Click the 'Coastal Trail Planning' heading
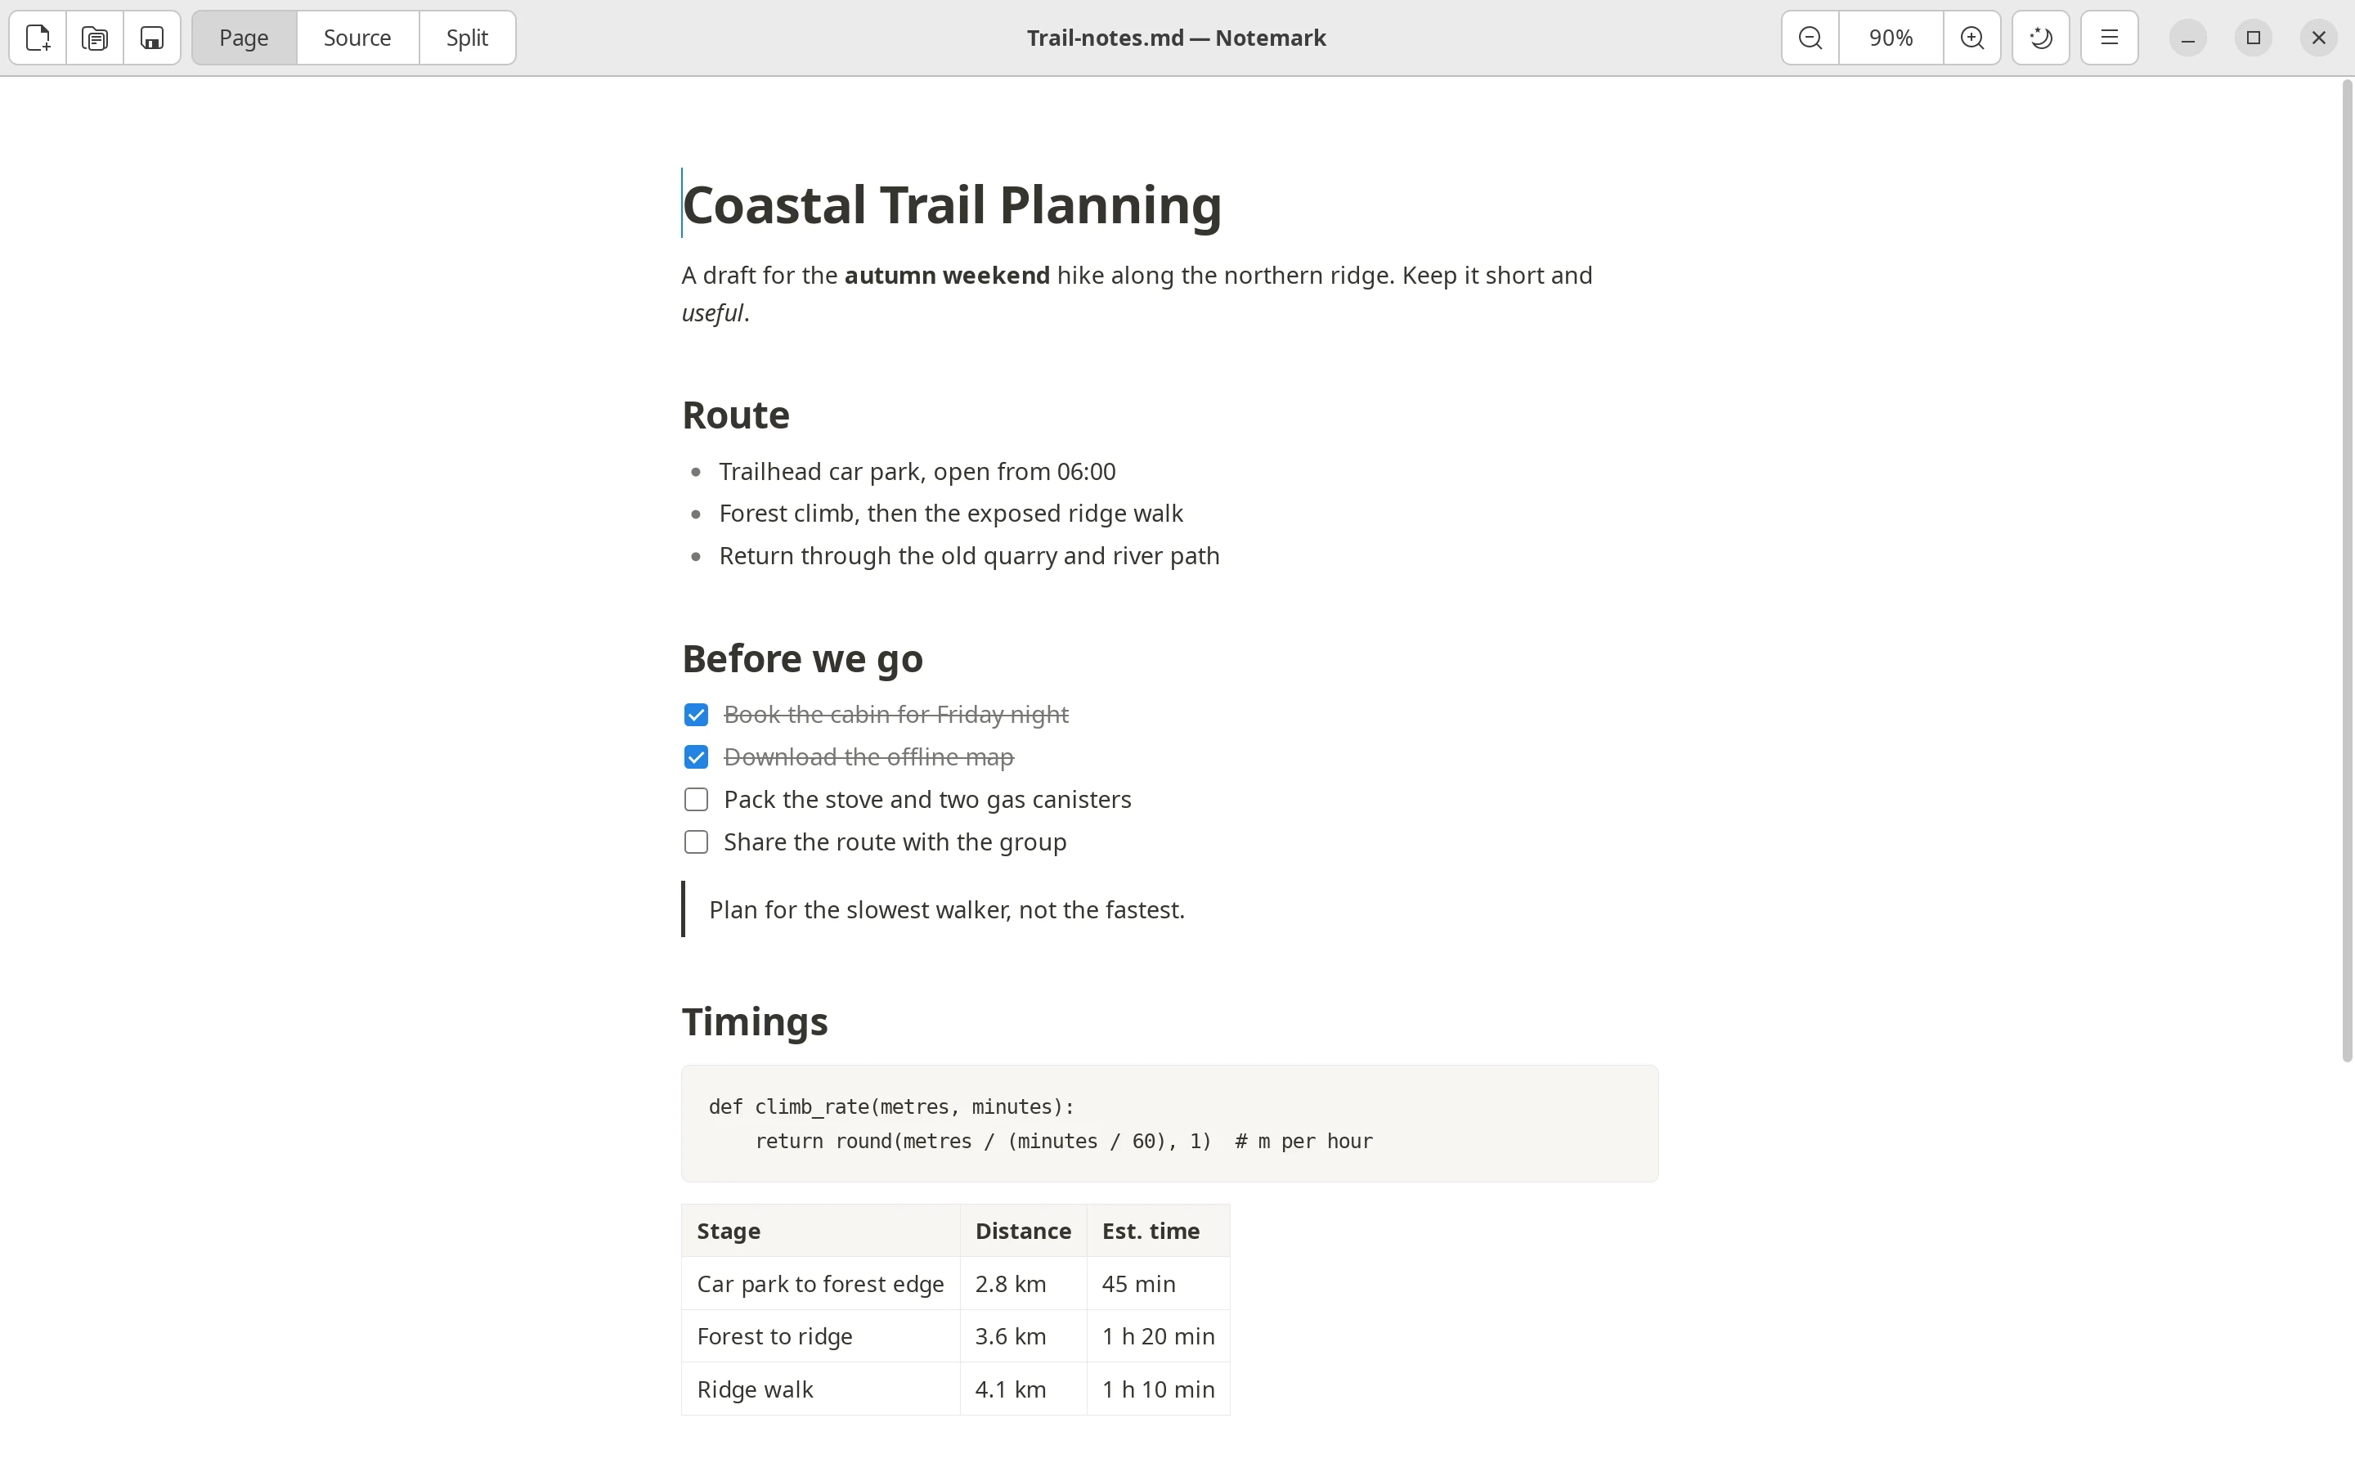2355x1472 pixels. 952,204
